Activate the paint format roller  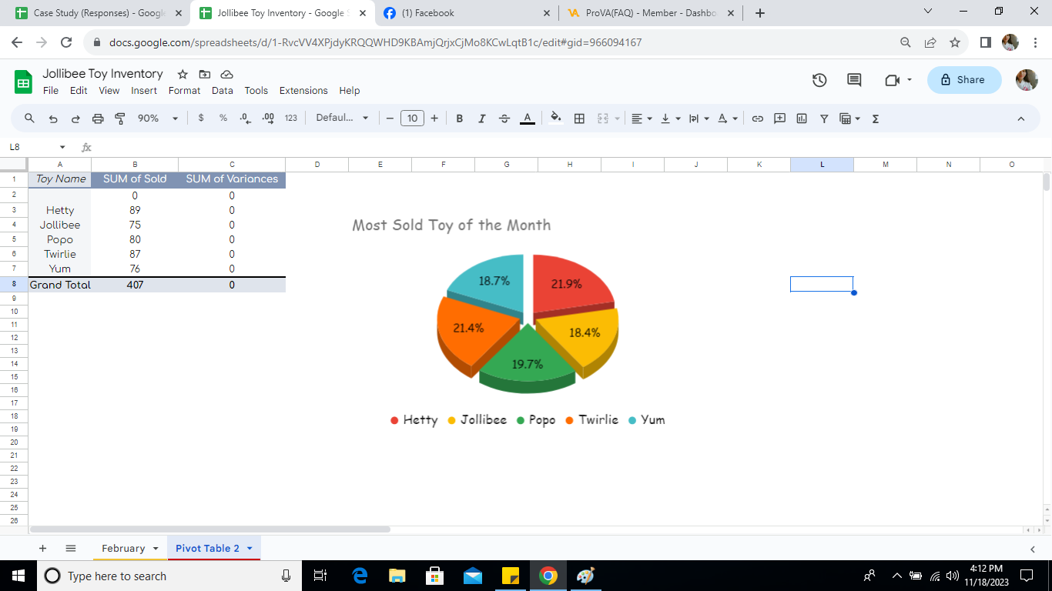pos(120,119)
